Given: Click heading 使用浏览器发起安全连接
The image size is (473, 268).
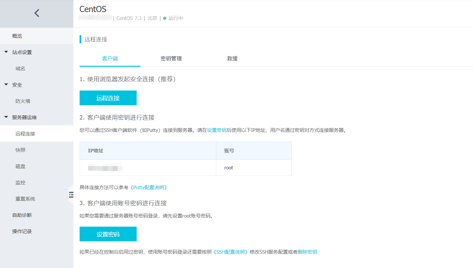Looking at the screenshot, I should [128, 79].
